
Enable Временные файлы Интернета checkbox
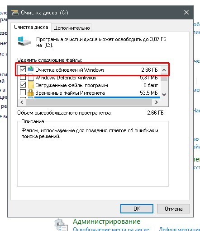[x=23, y=92]
